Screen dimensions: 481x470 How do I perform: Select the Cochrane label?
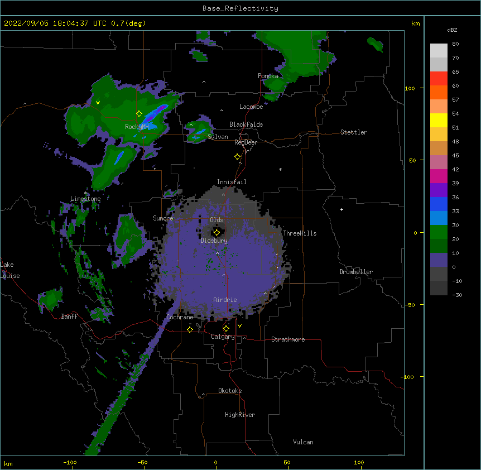click(x=180, y=317)
